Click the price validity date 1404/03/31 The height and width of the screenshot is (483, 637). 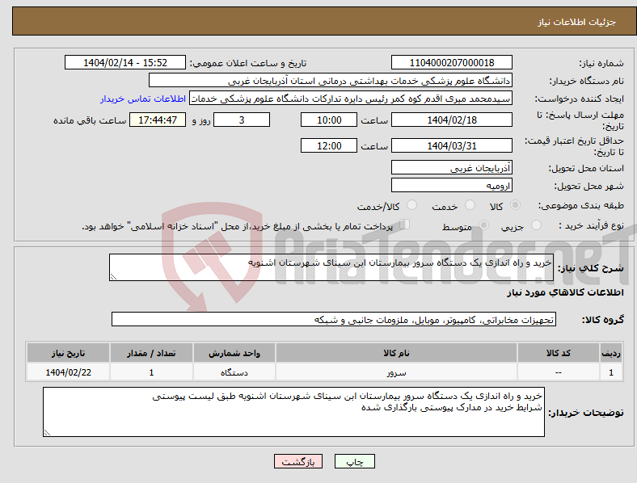[x=451, y=145]
